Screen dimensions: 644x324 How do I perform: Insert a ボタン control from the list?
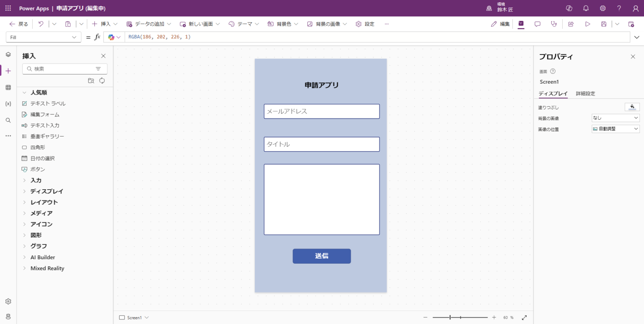pyautogui.click(x=38, y=169)
